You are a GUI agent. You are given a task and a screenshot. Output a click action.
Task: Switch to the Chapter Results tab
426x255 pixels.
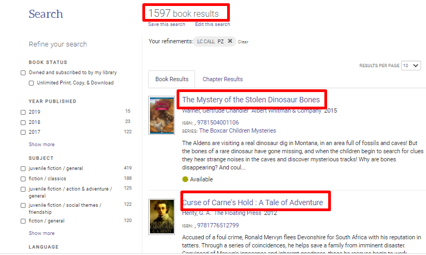click(222, 80)
